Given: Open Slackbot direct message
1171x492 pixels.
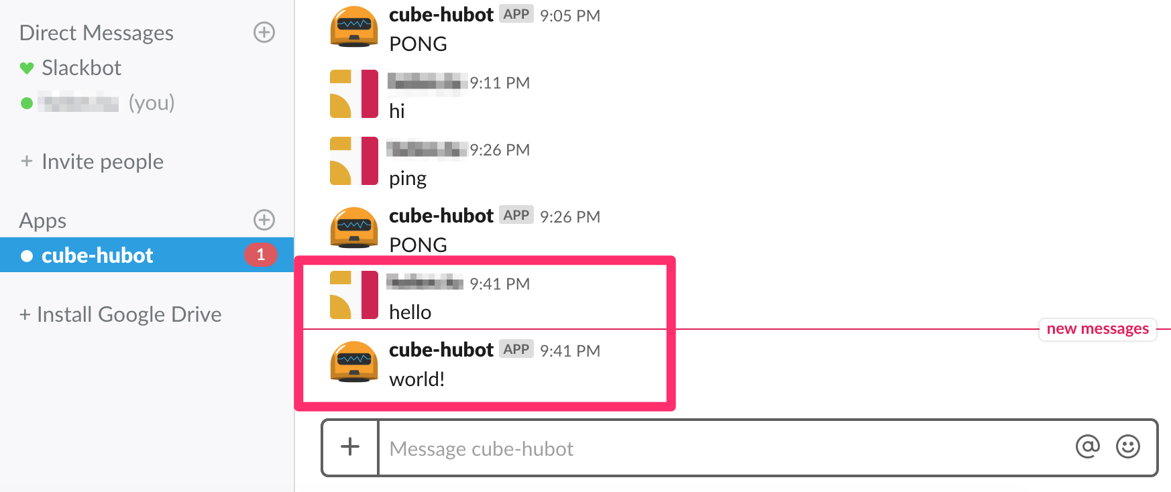Looking at the screenshot, I should tap(81, 68).
